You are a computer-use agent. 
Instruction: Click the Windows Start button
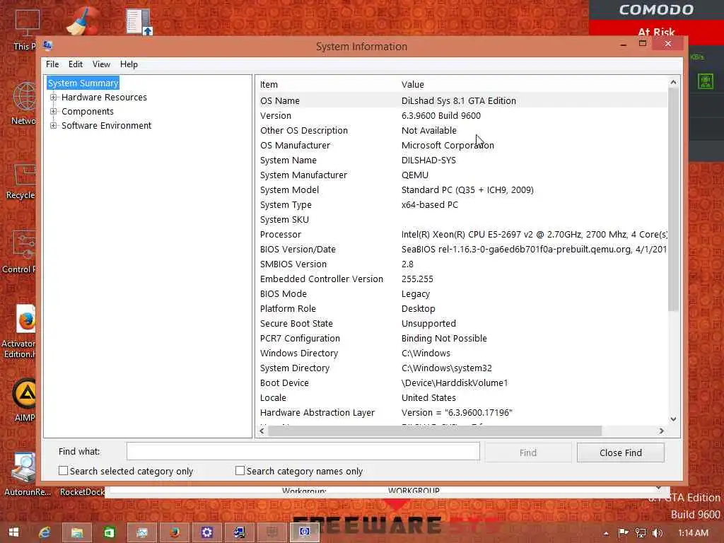click(x=14, y=532)
